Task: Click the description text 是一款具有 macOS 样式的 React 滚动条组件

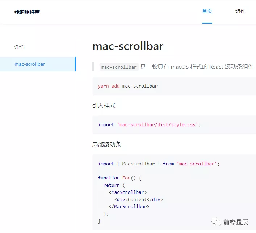Action: pos(197,67)
